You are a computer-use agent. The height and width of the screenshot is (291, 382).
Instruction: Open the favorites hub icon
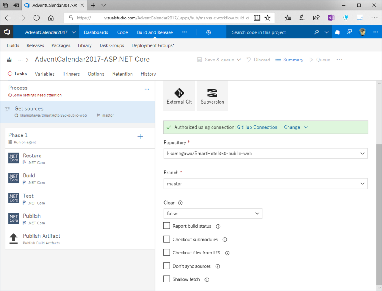(288, 18)
